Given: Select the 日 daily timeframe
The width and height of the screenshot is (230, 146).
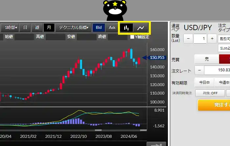Looking at the screenshot, I should 25,27.
